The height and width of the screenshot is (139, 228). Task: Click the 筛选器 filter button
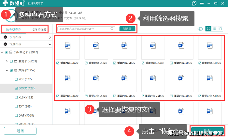point(127,29)
